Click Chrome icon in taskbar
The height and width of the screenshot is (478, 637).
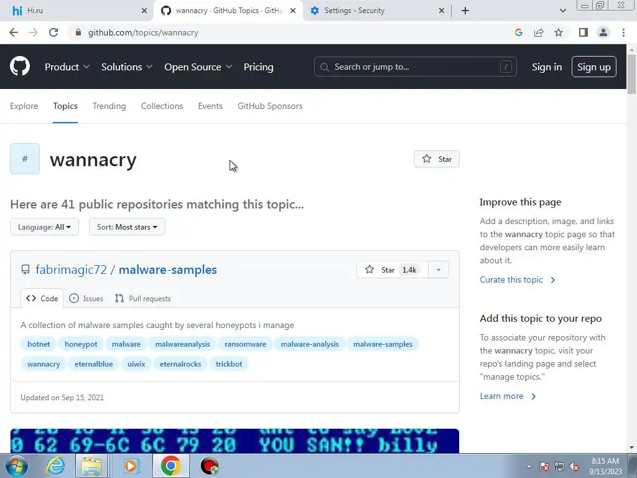[170, 466]
